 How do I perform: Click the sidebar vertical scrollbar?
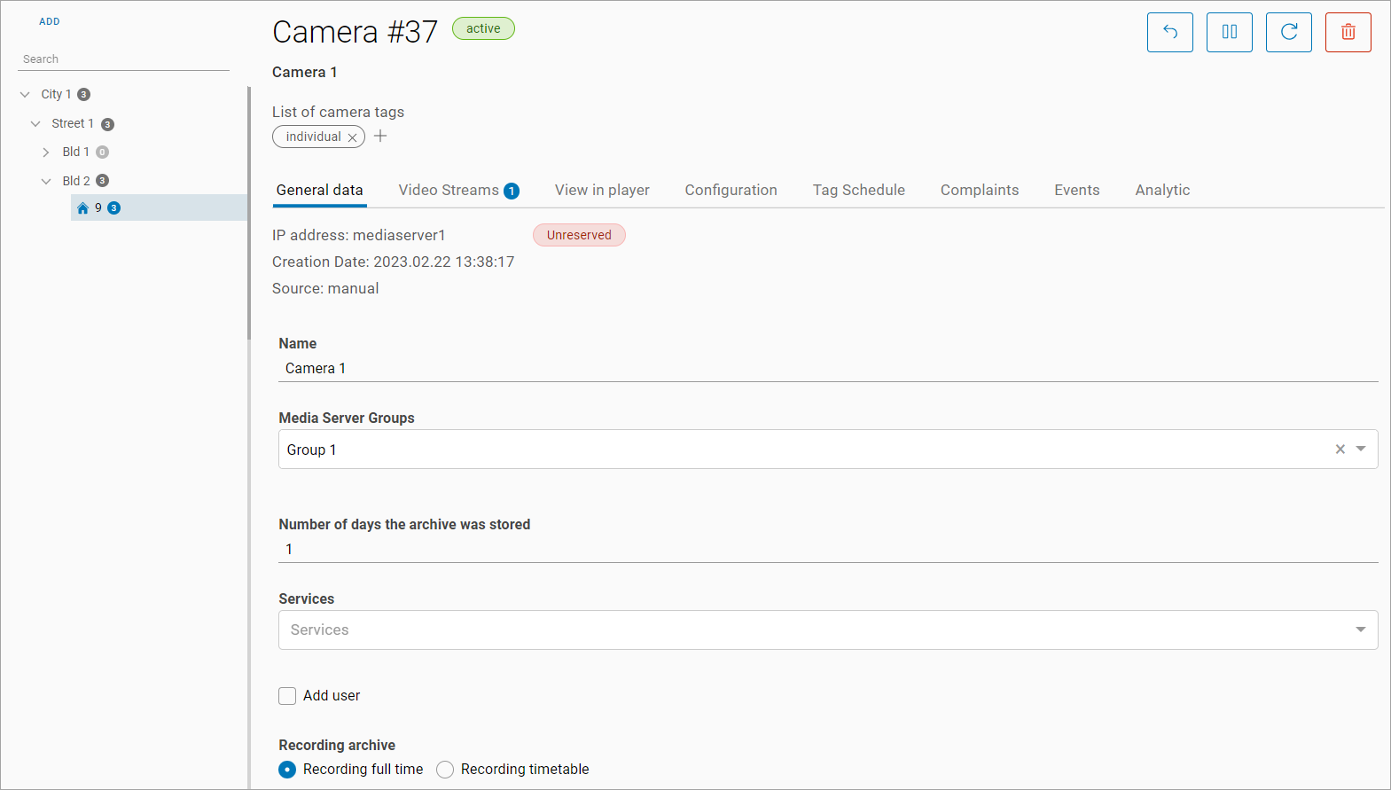point(249,213)
